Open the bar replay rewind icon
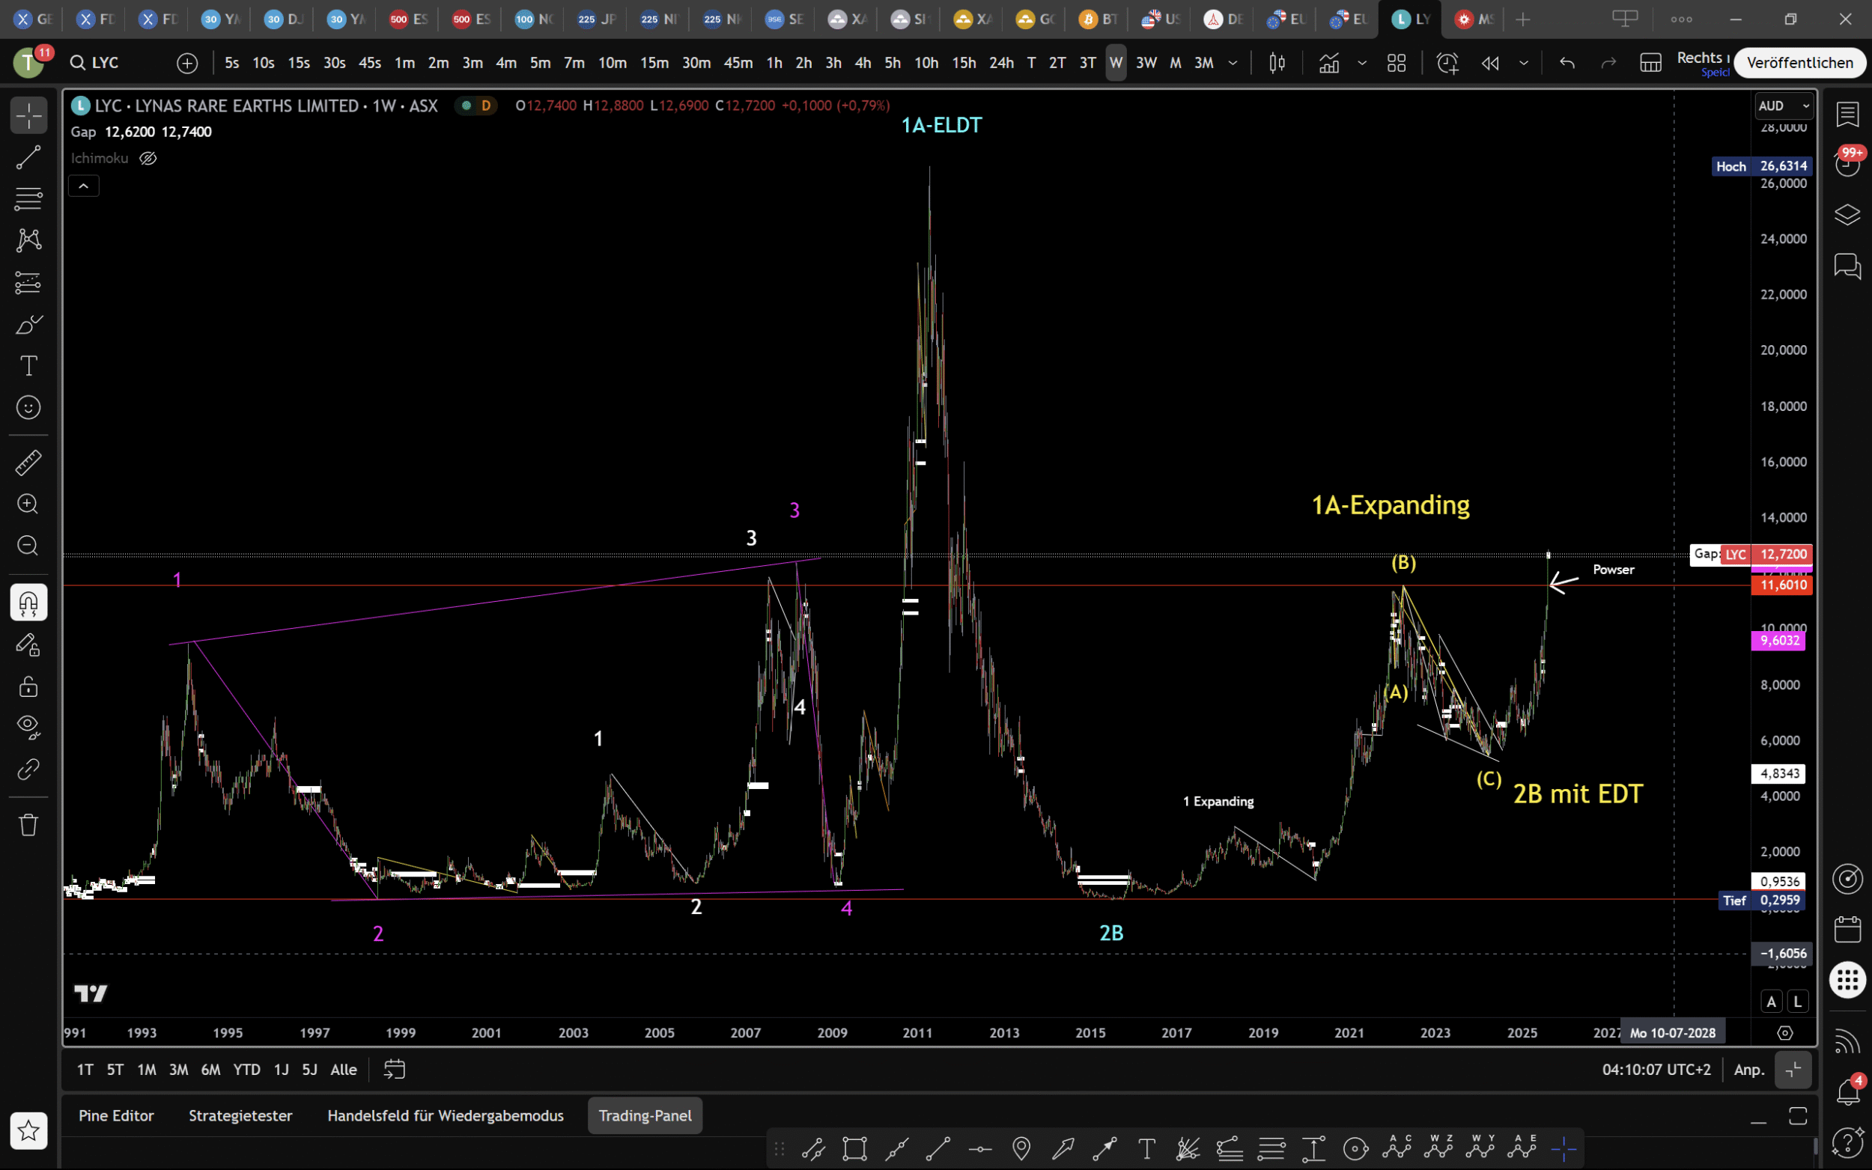Viewport: 1872px width, 1170px height. point(1489,63)
